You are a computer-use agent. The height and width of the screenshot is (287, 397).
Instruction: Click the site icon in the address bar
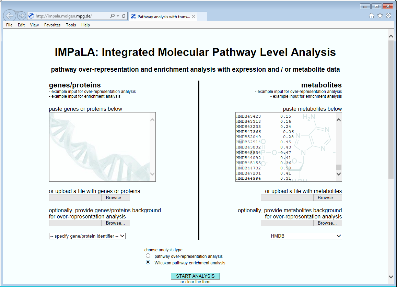click(31, 16)
